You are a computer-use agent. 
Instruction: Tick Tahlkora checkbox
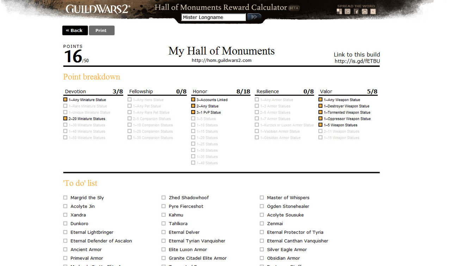[163, 223]
